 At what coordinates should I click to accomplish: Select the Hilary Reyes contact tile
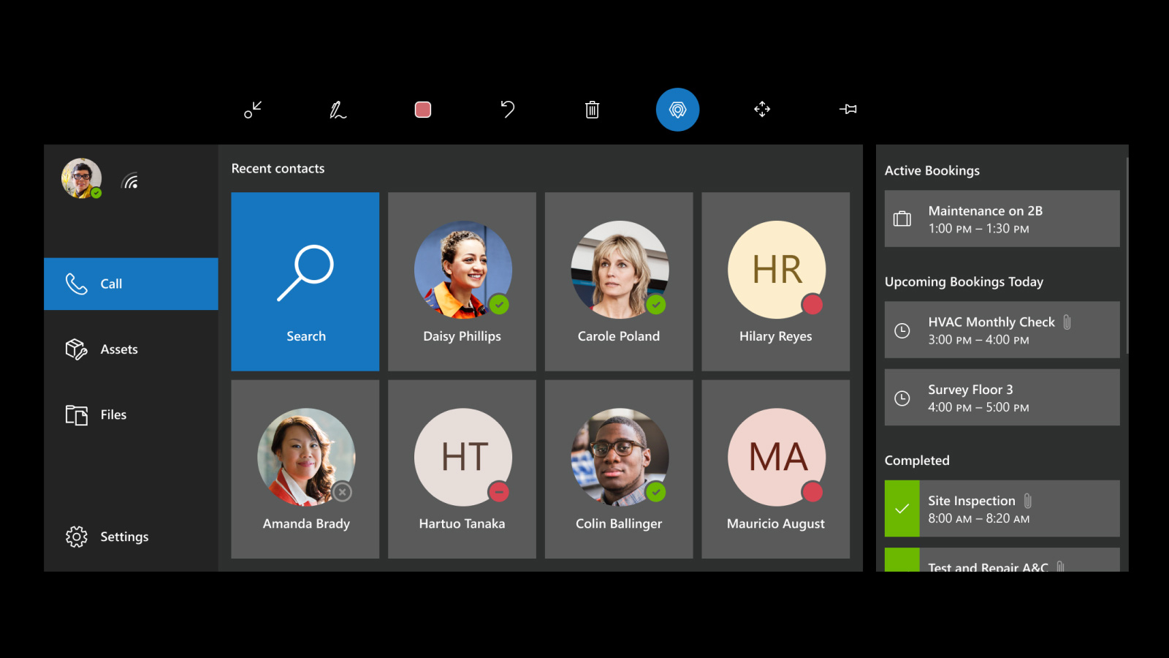tap(775, 281)
